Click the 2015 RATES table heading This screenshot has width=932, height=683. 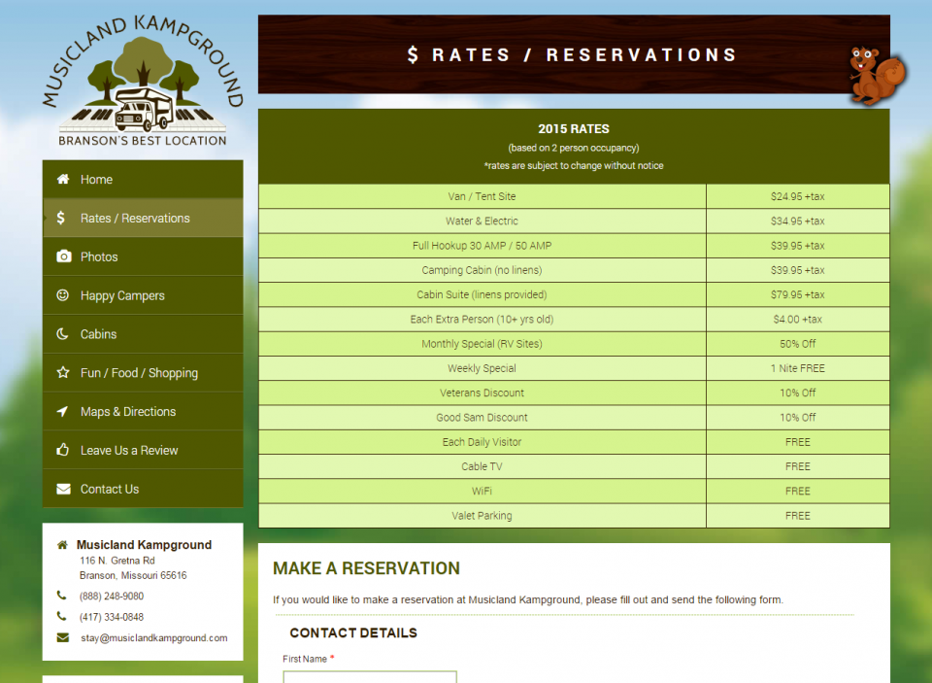click(x=574, y=128)
